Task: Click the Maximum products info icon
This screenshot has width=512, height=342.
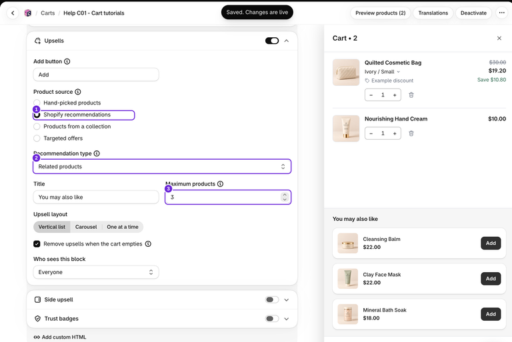Action: pos(221,184)
